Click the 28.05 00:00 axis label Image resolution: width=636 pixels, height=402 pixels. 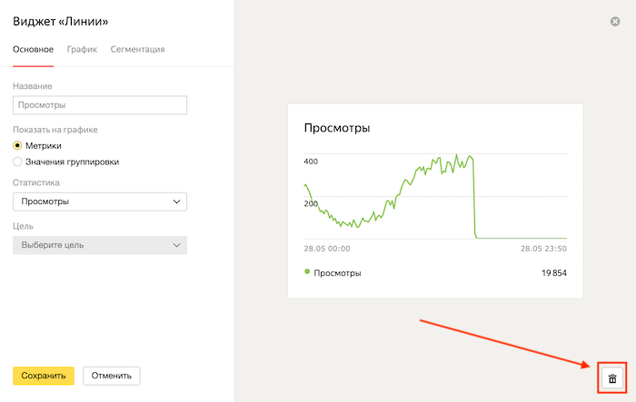coord(327,248)
